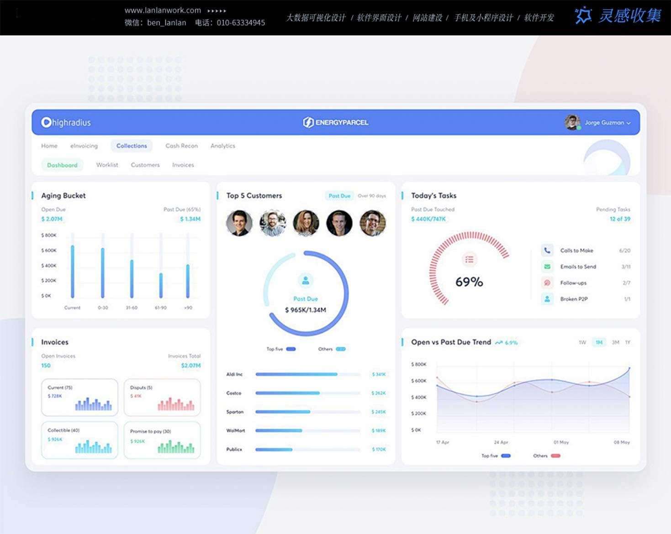Set trend range to 1W
The image size is (671, 534).
(582, 342)
